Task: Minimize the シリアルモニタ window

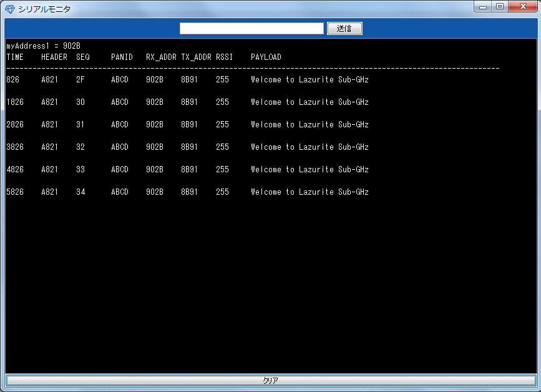Action: point(483,7)
